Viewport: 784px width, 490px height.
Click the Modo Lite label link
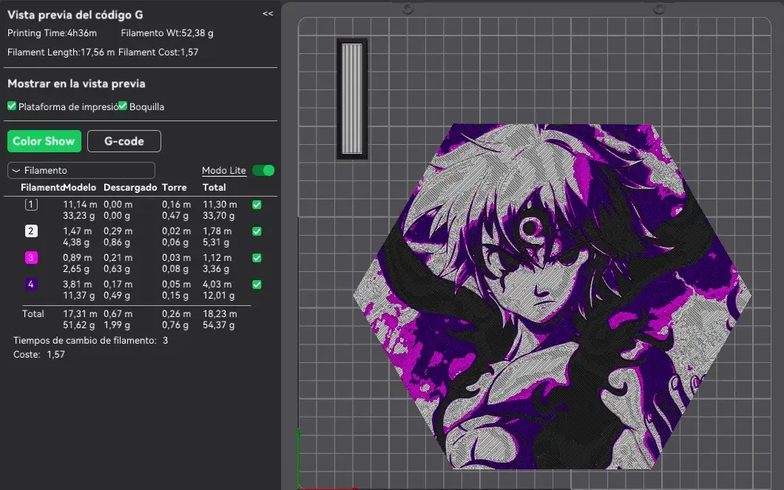(x=223, y=170)
